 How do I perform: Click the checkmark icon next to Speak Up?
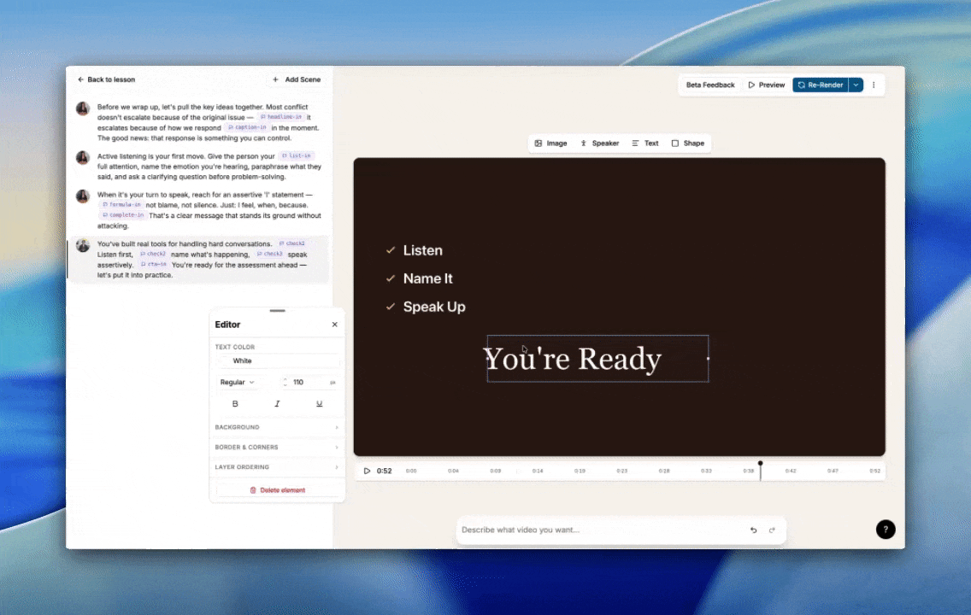click(390, 307)
